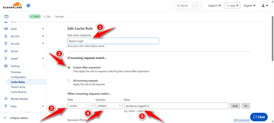This screenshot has height=123, width=274.
Task: Expand the English language dropdown
Action: tap(249, 6)
